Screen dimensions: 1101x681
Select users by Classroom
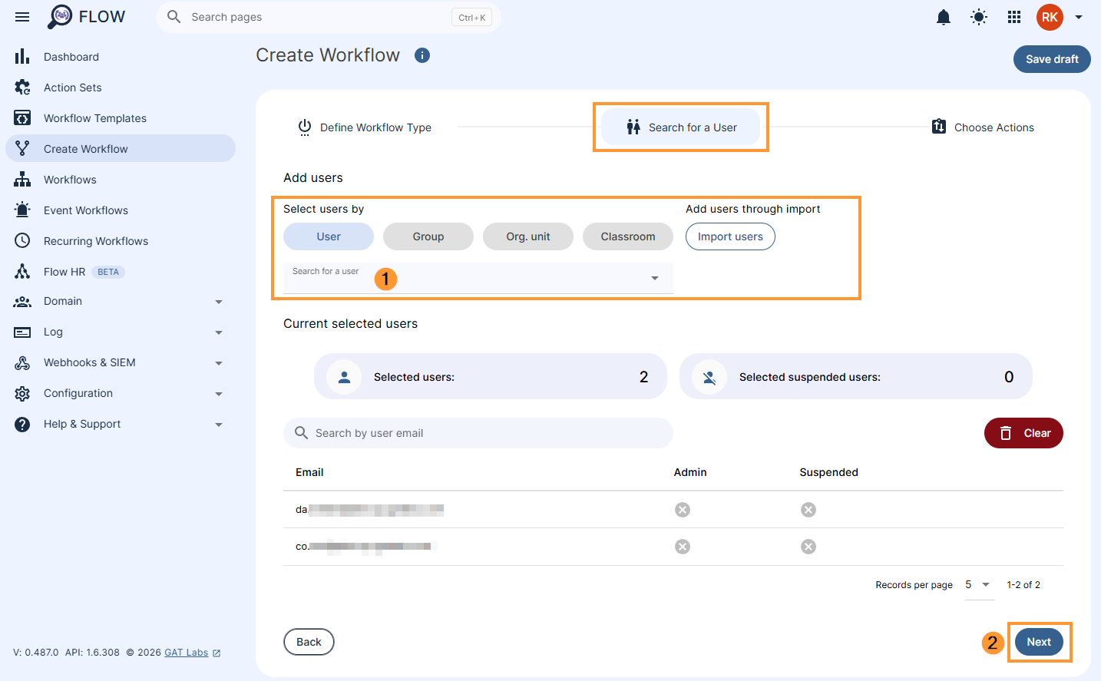tap(628, 236)
